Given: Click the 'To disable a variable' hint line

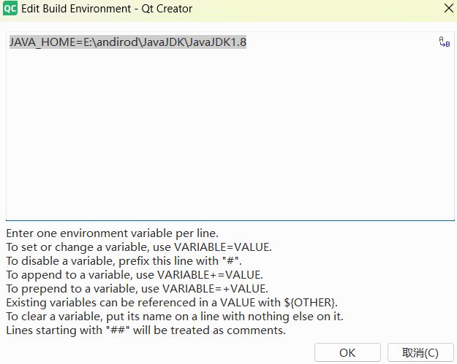Looking at the screenshot, I should [x=124, y=261].
